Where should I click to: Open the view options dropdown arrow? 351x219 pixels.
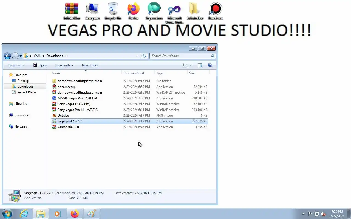(191, 65)
